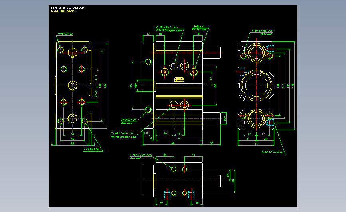Click the '100' vertical dimension value

[278, 86]
